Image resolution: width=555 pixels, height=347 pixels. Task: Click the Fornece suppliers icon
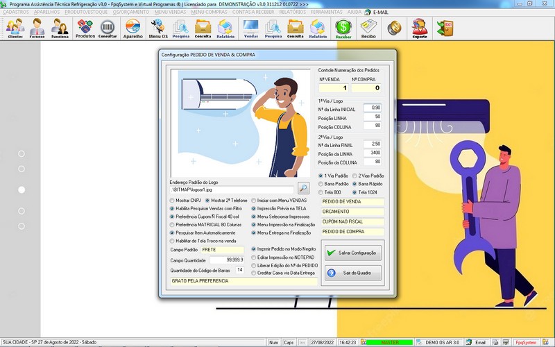(x=37, y=28)
